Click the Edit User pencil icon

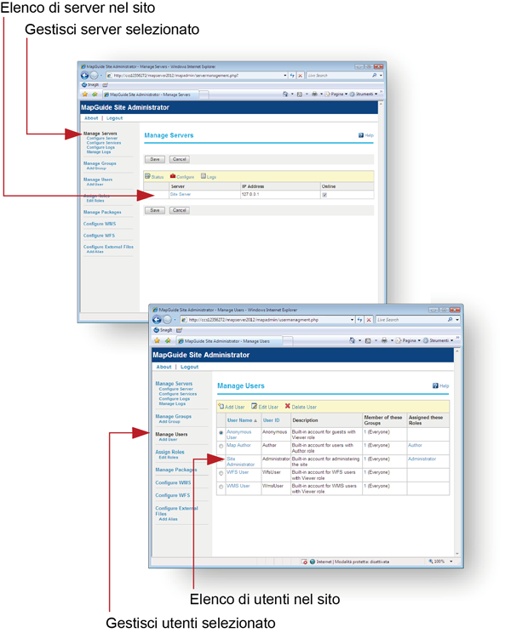254,406
